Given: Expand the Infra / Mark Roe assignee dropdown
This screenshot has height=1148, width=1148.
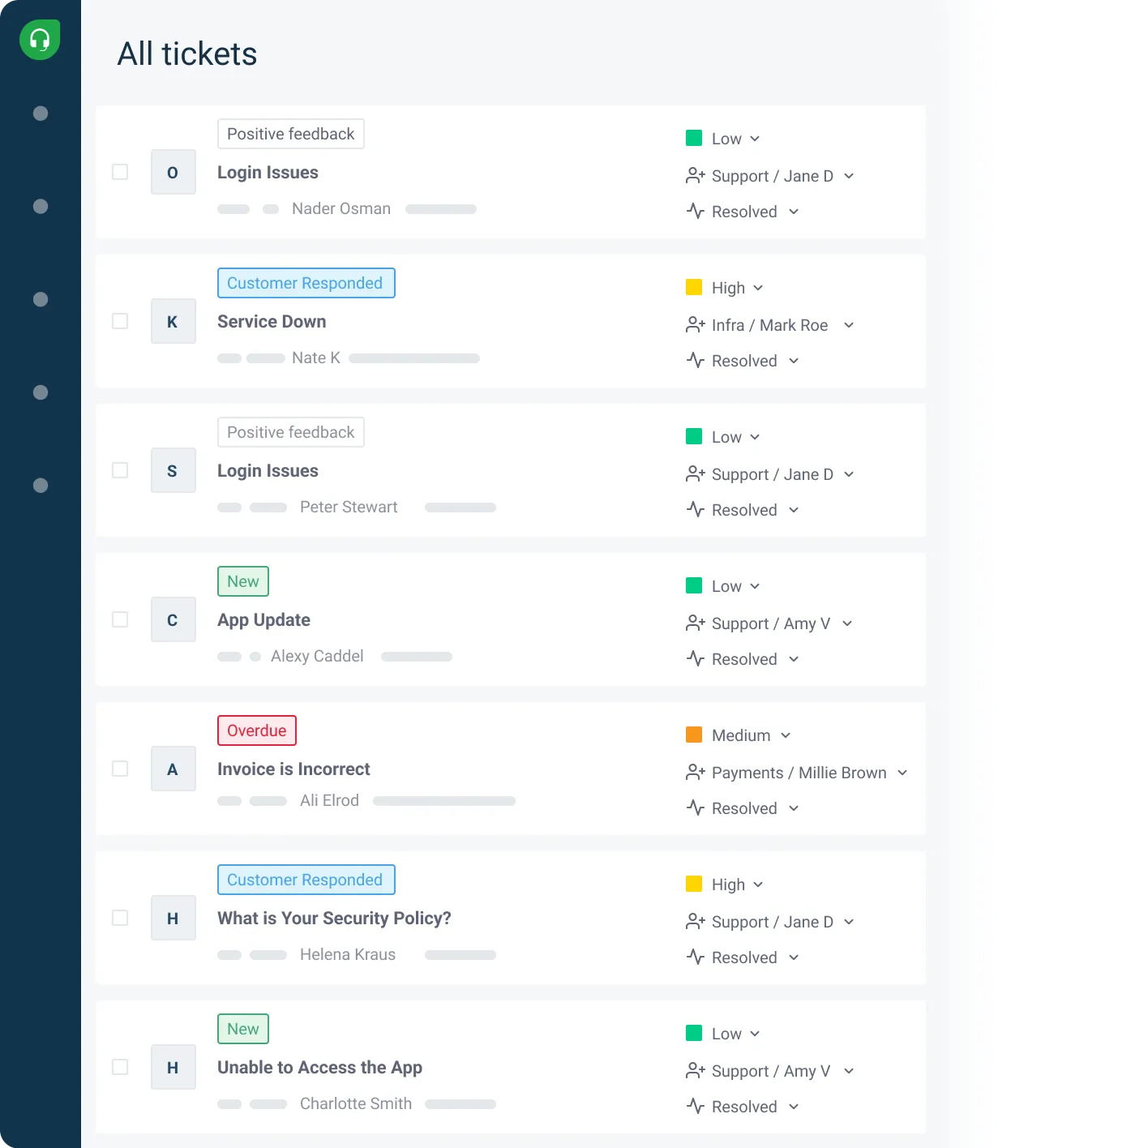Looking at the screenshot, I should tap(849, 325).
